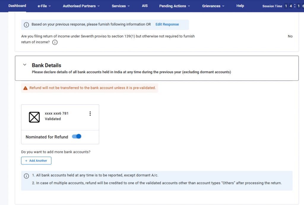Click the bank logo placeholder icon

(x=34, y=117)
